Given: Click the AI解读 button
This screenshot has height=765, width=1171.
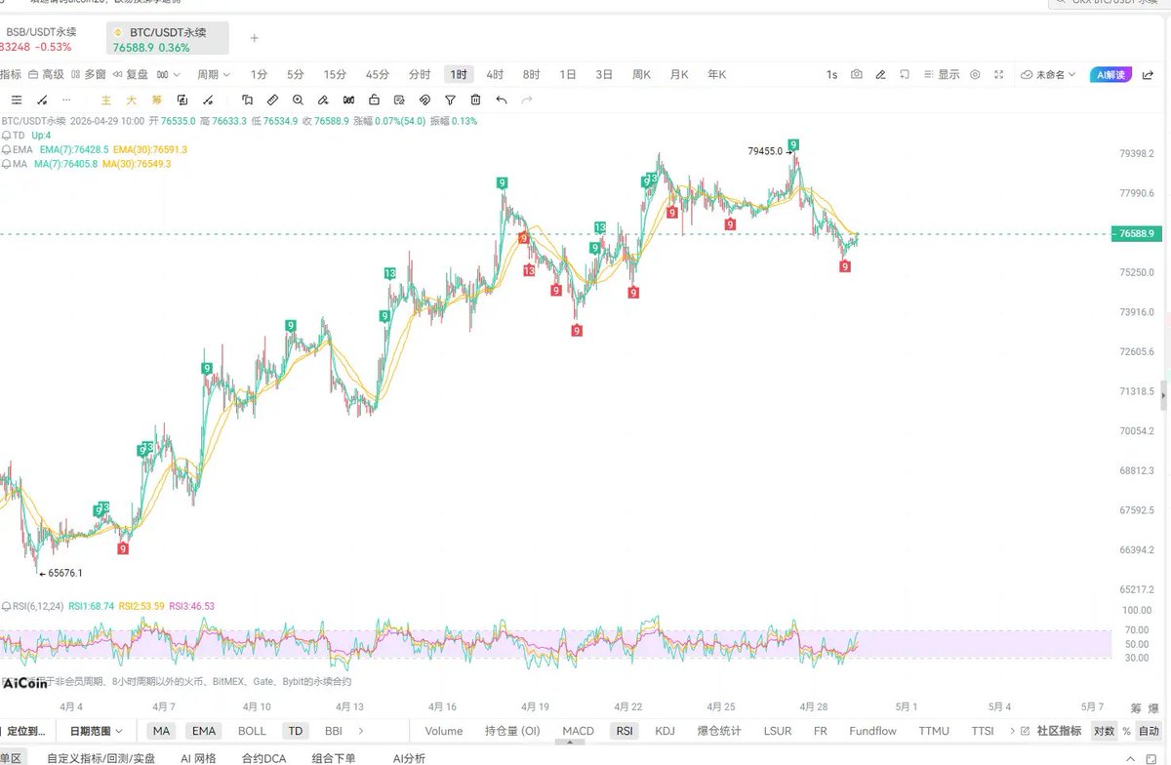Looking at the screenshot, I should 1112,75.
